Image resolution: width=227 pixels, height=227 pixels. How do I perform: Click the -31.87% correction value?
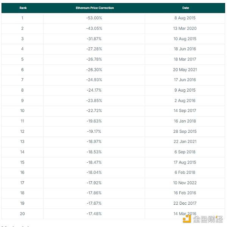click(94, 39)
